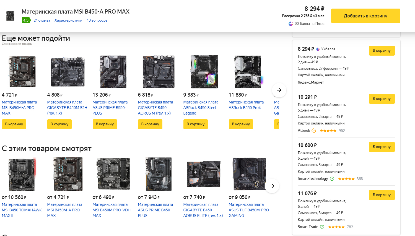The image size is (415, 236).
Task: Click the Smart-Technology verified seller badge
Action: coord(332,179)
